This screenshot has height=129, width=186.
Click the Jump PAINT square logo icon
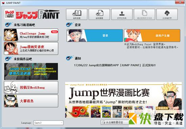click(x=9, y=14)
